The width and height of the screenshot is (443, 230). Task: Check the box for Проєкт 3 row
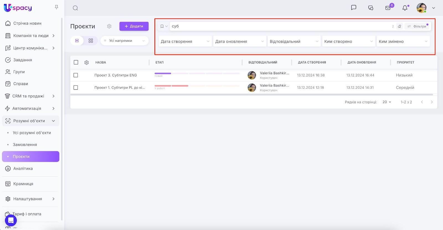(76, 75)
